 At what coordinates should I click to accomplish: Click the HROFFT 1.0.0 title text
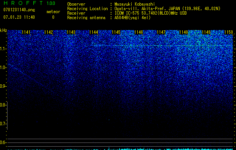pyautogui.click(x=29, y=3)
